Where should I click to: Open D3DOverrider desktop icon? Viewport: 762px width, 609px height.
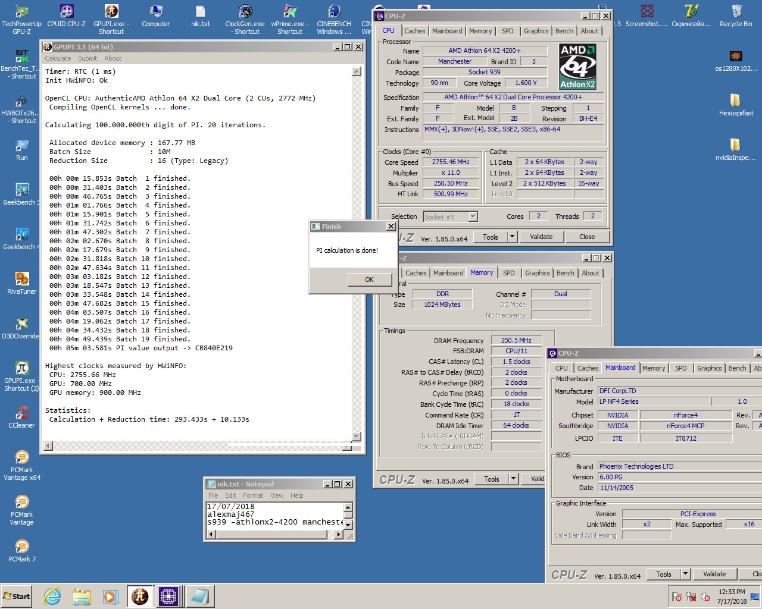[21, 328]
